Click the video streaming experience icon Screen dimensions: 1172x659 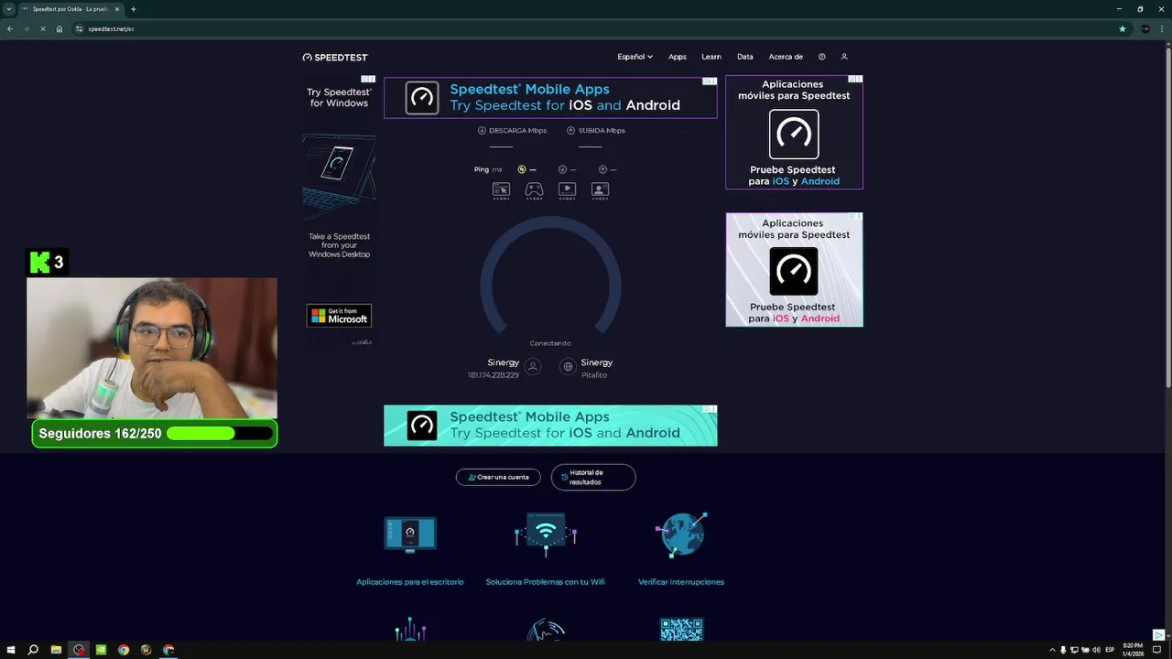click(567, 189)
